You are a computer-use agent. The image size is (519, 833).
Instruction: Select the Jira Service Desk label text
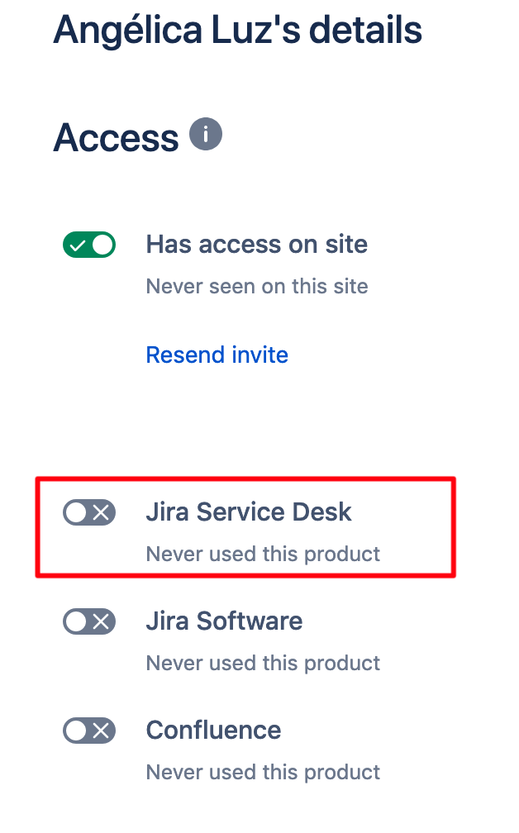coord(248,512)
